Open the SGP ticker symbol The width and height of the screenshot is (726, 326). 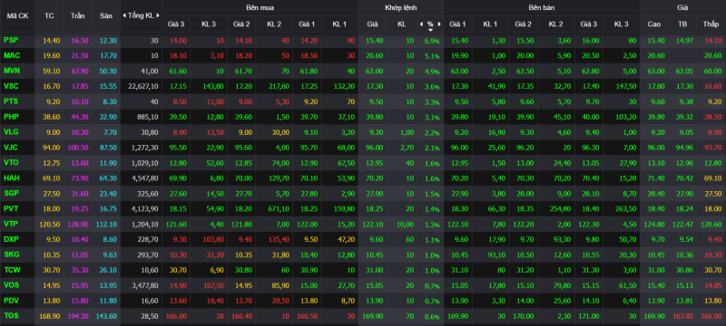[x=11, y=193]
